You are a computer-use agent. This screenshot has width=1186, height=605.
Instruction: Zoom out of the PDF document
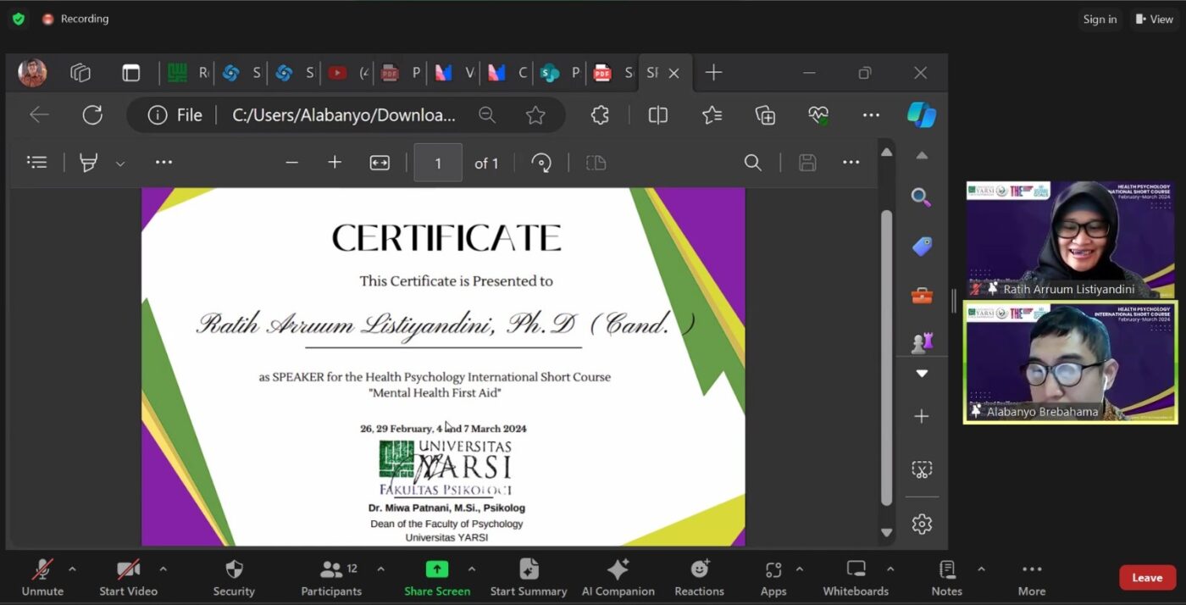coord(292,163)
